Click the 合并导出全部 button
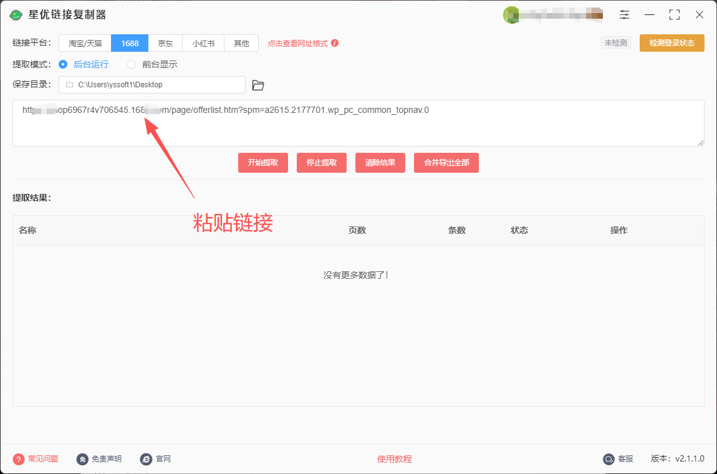The height and width of the screenshot is (474, 717). click(446, 163)
